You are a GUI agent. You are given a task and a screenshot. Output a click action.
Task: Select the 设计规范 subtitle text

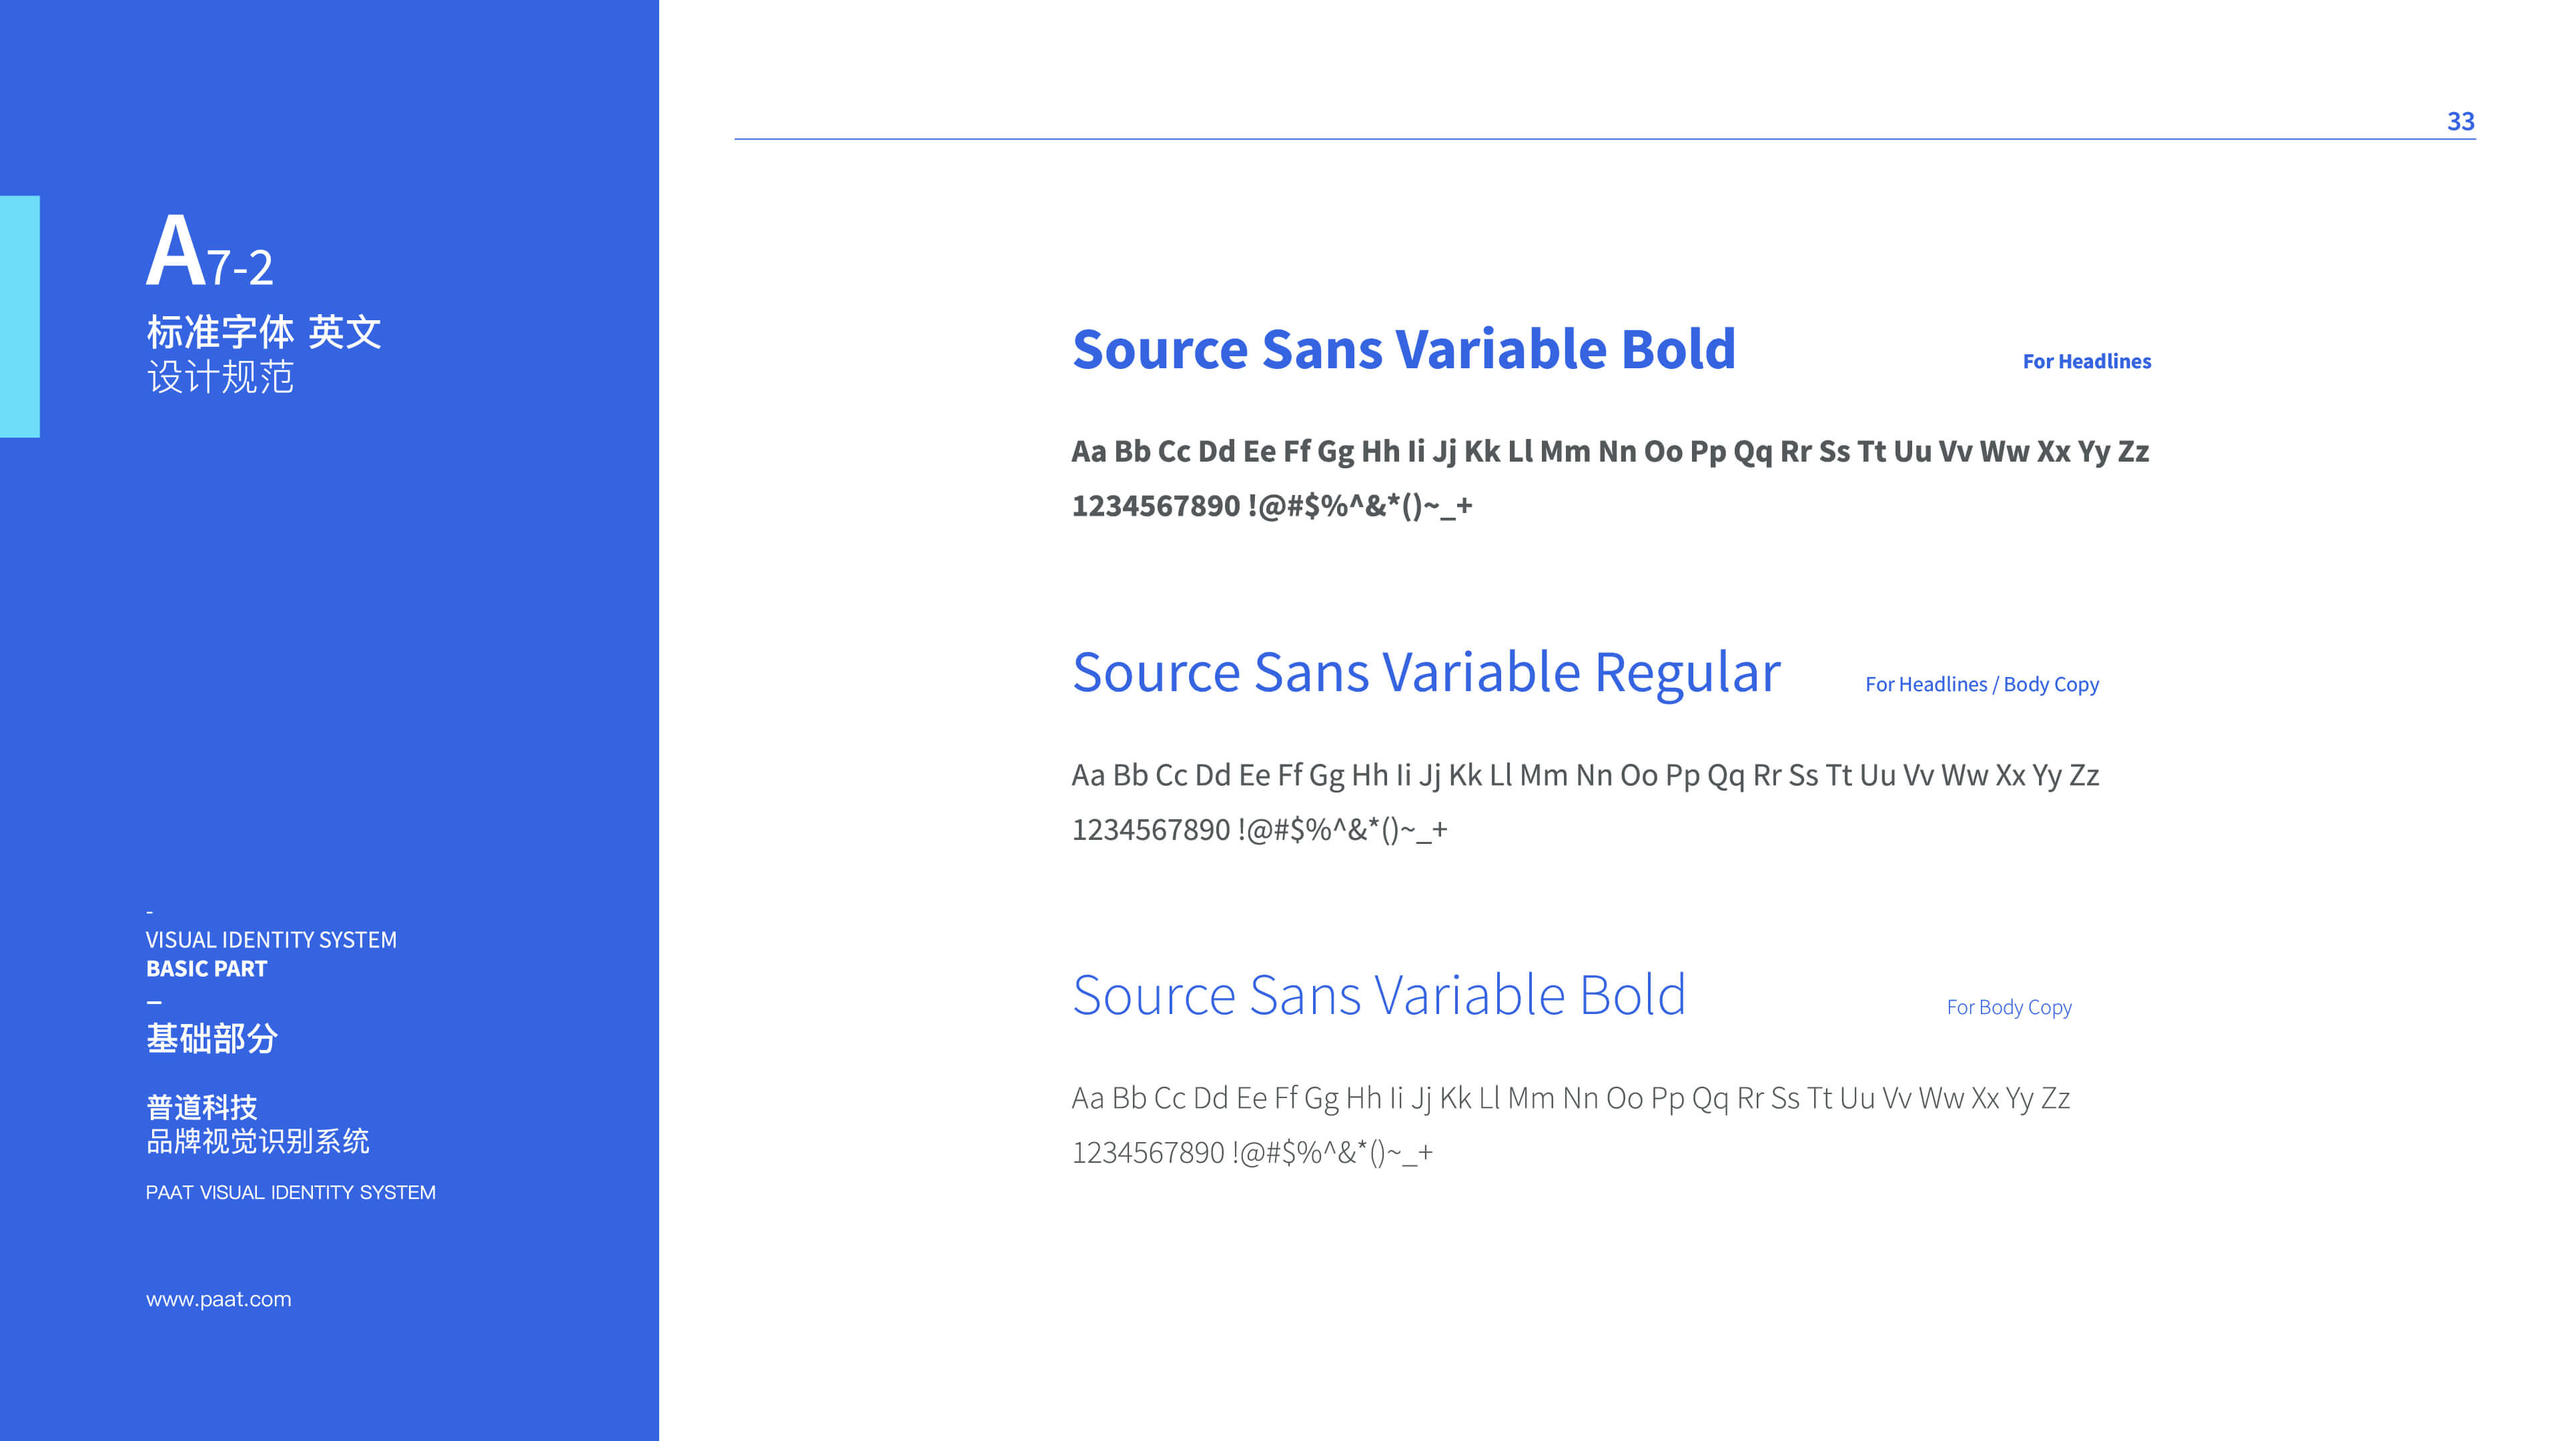click(x=220, y=377)
